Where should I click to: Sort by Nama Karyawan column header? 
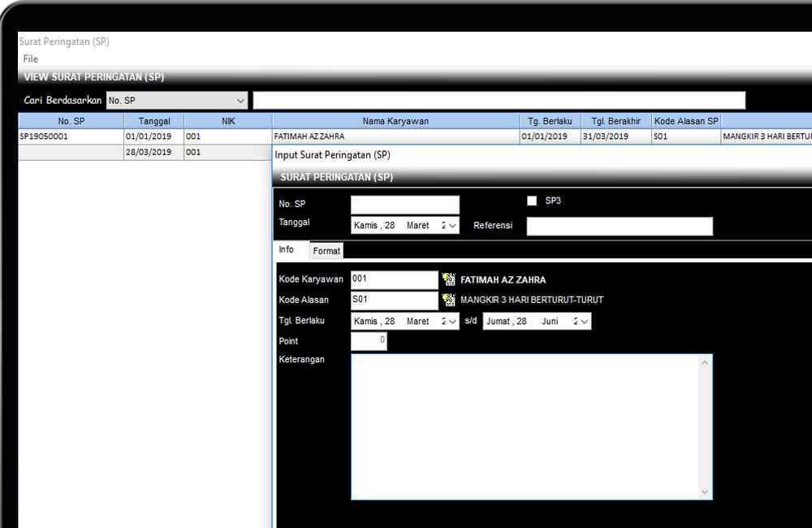pyautogui.click(x=395, y=121)
